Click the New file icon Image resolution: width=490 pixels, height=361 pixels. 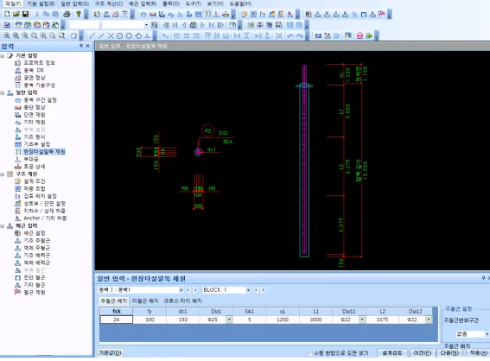(7, 14)
